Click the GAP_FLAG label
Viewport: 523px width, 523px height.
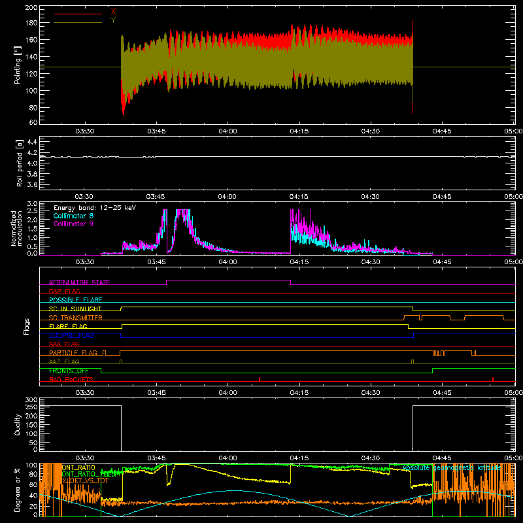(64, 291)
